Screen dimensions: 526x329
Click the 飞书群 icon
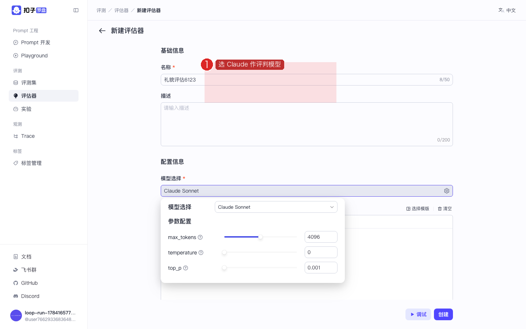(16, 270)
